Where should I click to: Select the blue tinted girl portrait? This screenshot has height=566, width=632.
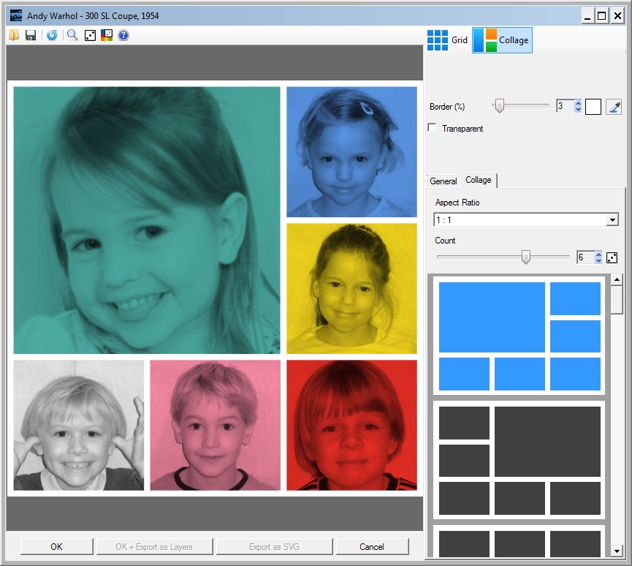[x=352, y=152]
